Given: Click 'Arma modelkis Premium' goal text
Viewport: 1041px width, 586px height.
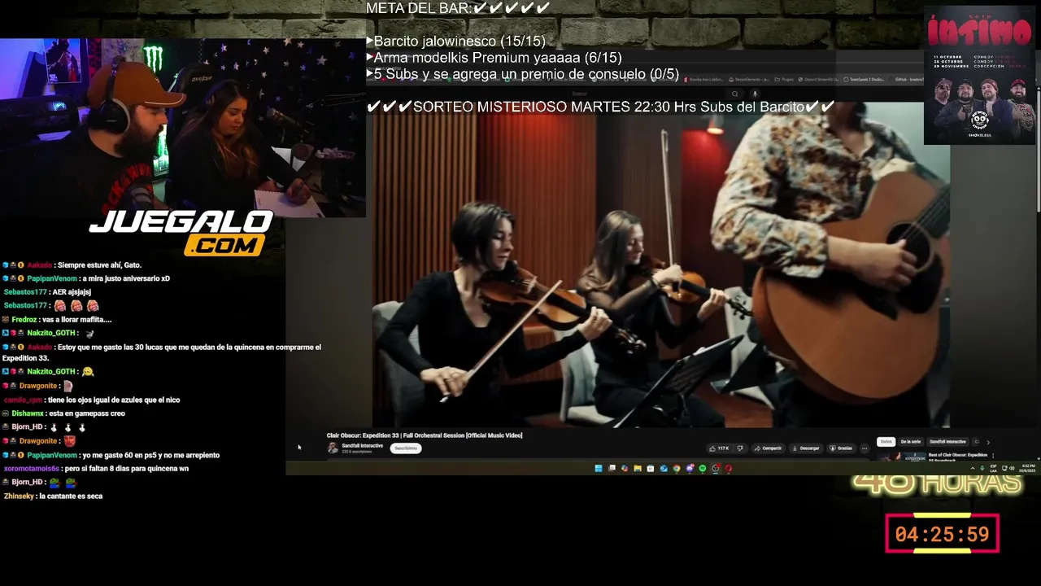Looking at the screenshot, I should (494, 58).
